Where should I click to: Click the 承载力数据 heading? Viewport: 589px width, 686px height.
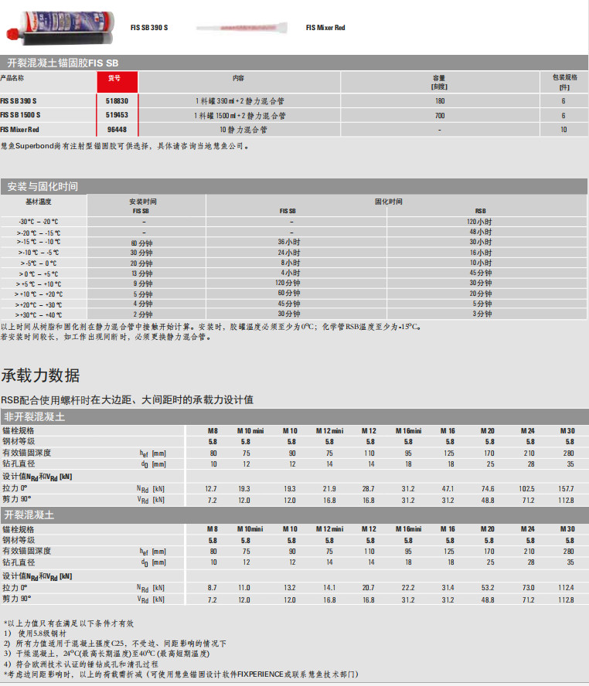(x=40, y=375)
